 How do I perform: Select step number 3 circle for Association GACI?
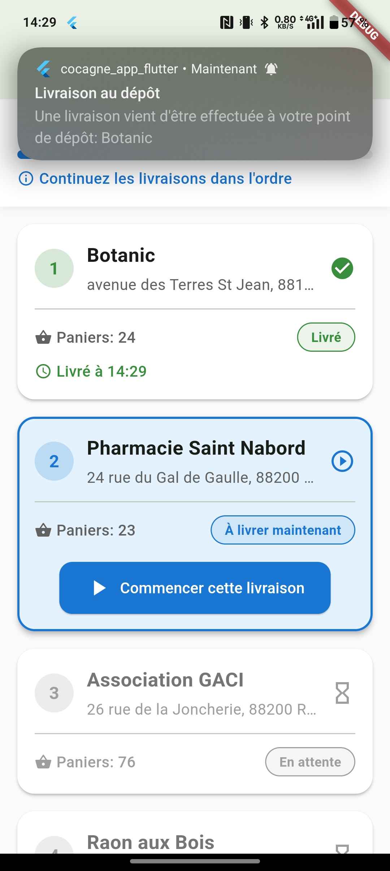(x=54, y=693)
